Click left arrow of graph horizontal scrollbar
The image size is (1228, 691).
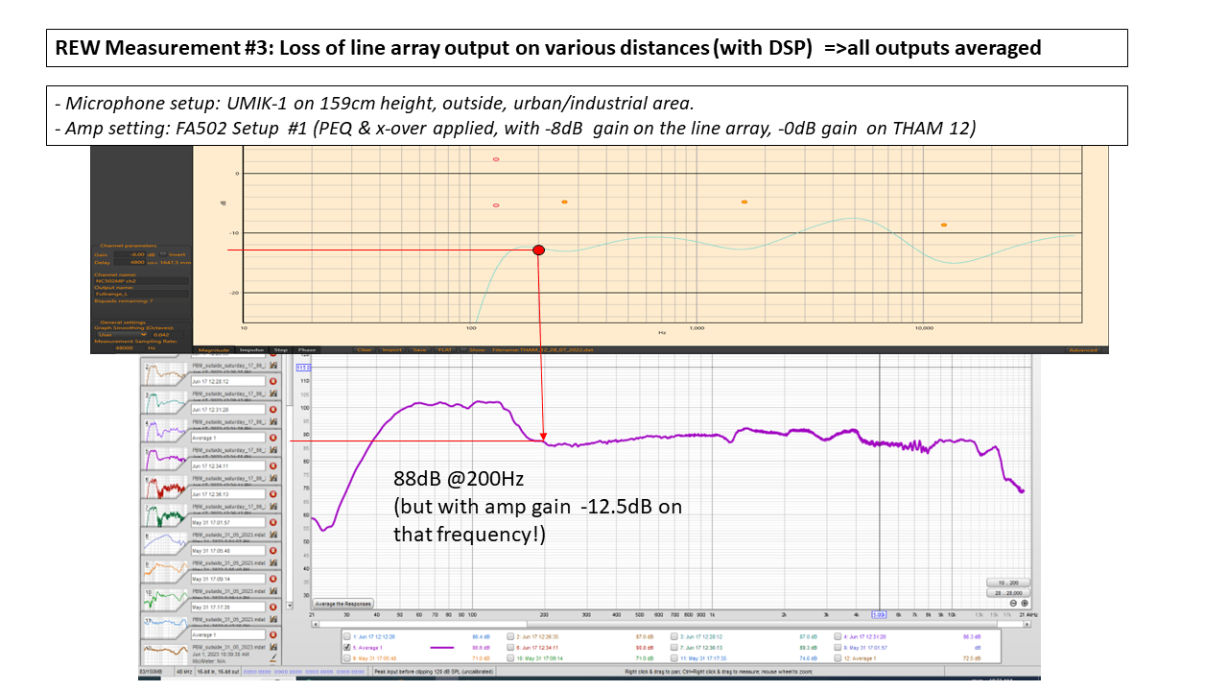point(316,624)
